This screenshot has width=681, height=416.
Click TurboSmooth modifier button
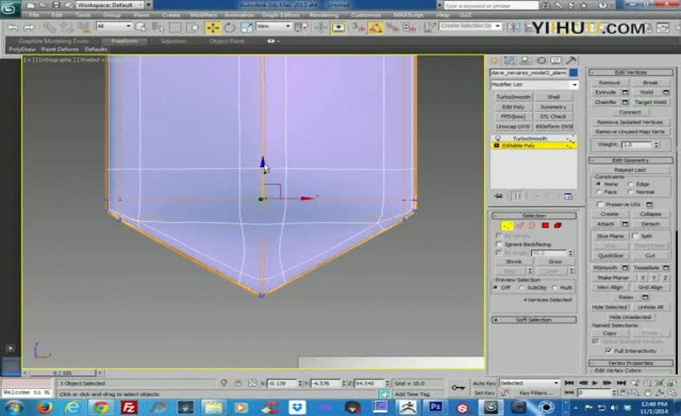(x=513, y=96)
